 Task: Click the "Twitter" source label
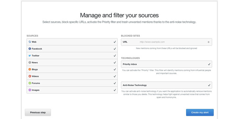(x=36, y=56)
